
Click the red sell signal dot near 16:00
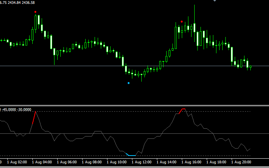(x=182, y=22)
